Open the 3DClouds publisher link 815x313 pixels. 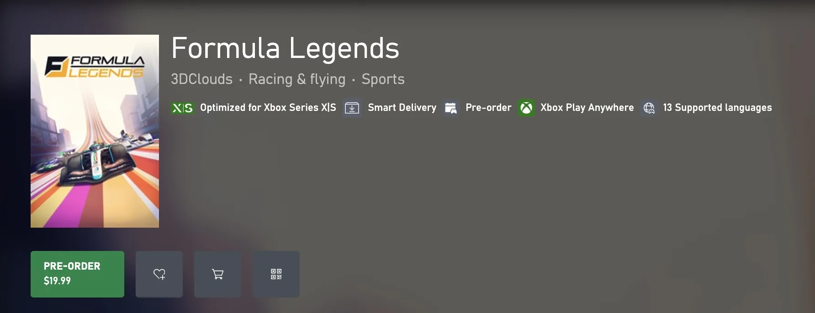click(x=201, y=79)
